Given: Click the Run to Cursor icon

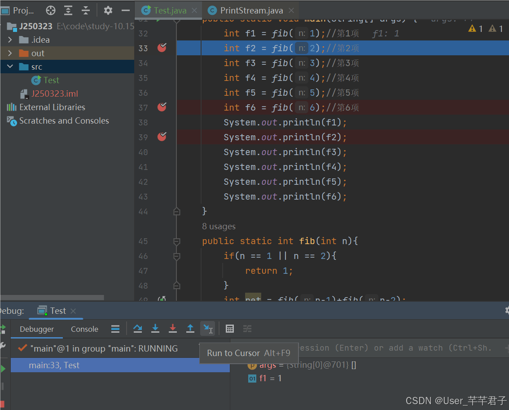Looking at the screenshot, I should [208, 329].
